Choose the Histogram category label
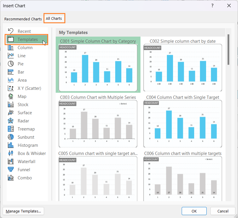238x218 pixels. click(x=28, y=145)
